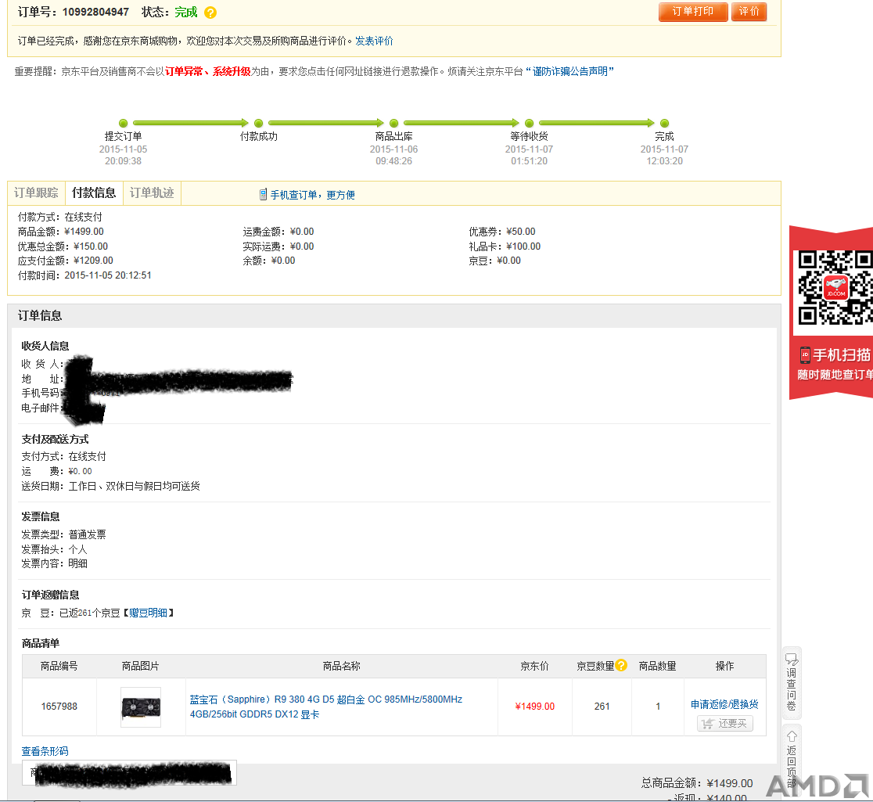Click the 提交订单 timeline step dot
This screenshot has height=802, width=873.
123,123
